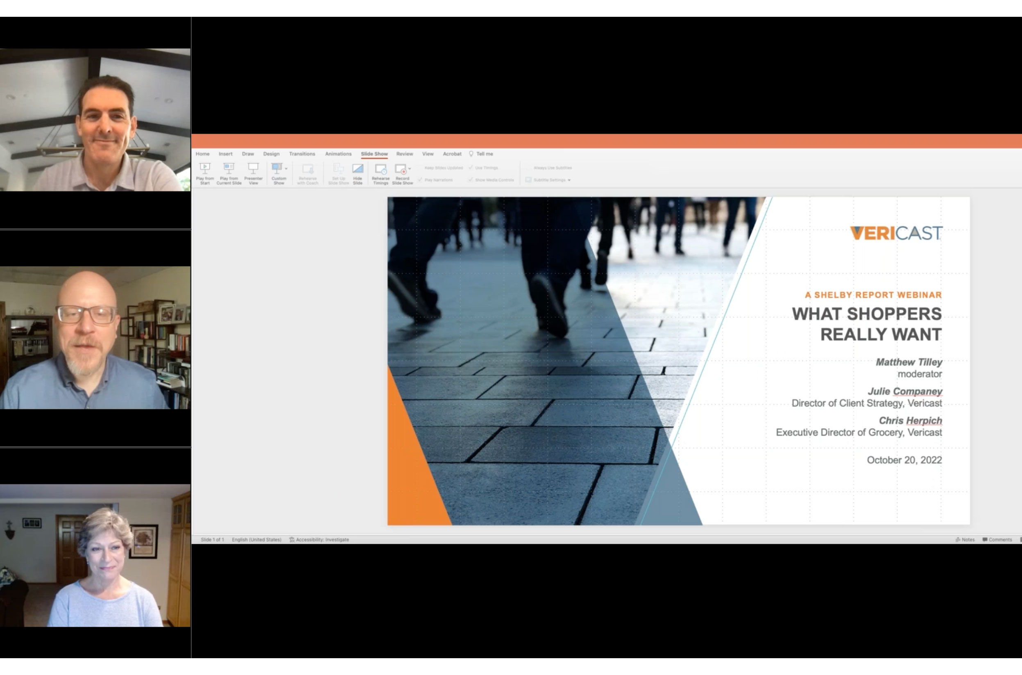Select bald man with glasses video tile
This screenshot has width=1022, height=675.
pyautogui.click(x=95, y=338)
